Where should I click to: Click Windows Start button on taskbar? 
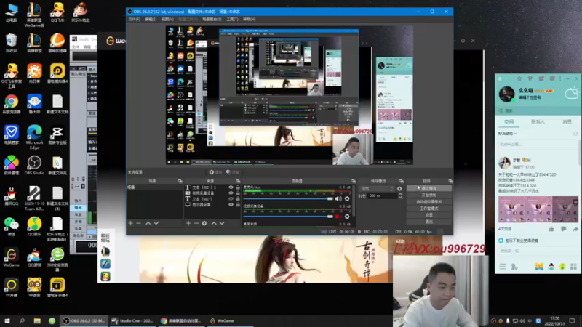7,320
